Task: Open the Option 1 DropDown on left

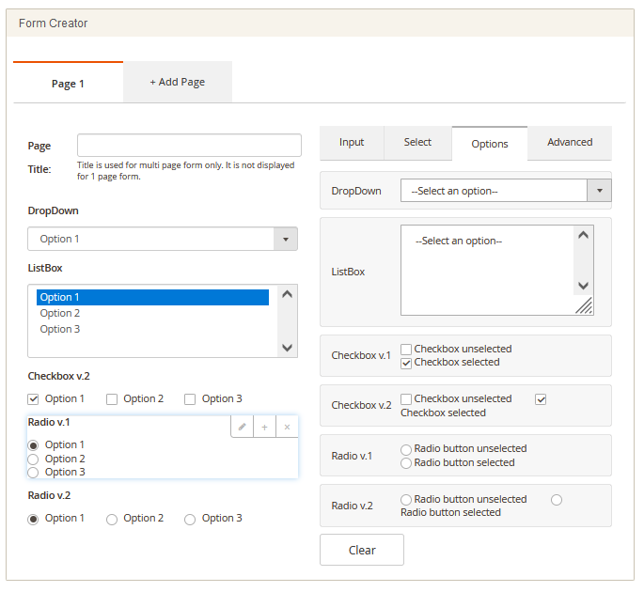Action: coord(163,239)
